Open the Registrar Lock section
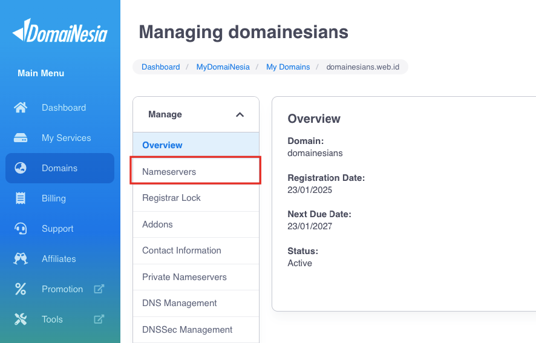Viewport: 536px width, 343px height. point(196,198)
